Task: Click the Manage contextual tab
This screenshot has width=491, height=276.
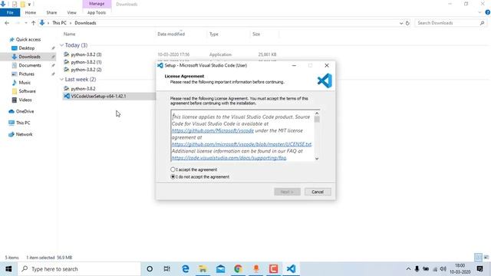Action: coord(97,4)
